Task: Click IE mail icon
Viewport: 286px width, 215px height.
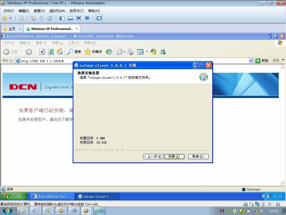Action: [120, 52]
